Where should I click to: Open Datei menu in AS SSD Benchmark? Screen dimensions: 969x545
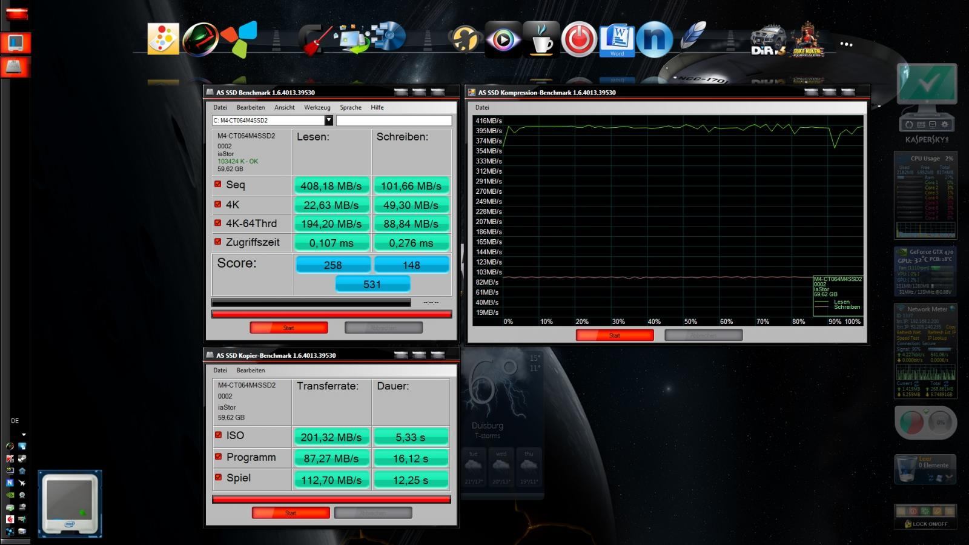[x=220, y=107]
